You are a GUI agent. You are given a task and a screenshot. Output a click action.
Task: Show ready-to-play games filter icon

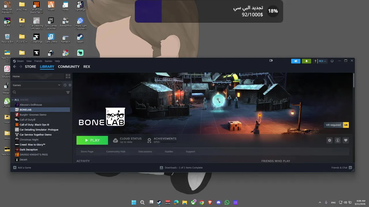click(70, 85)
